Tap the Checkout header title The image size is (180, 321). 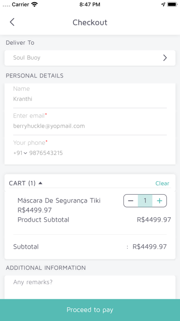pos(90,22)
